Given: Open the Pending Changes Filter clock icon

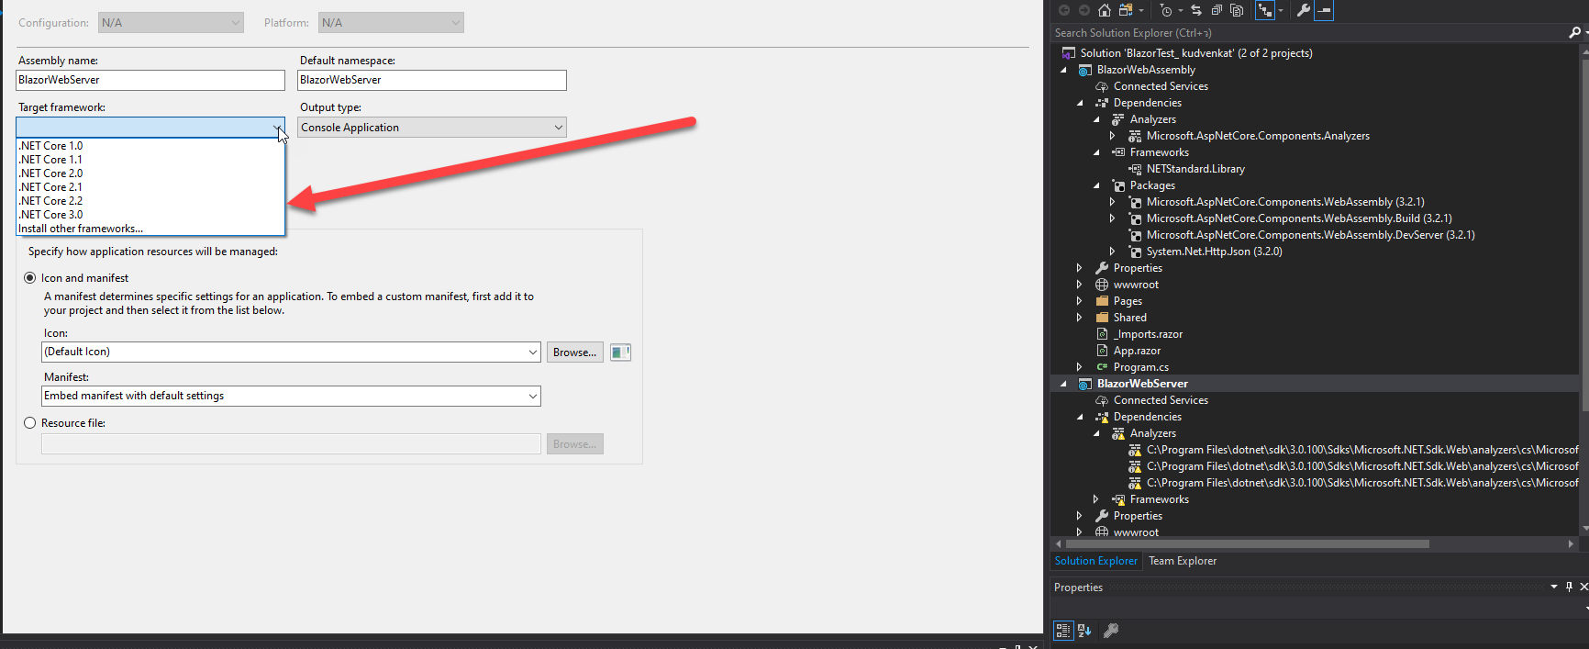Looking at the screenshot, I should pos(1166,10).
